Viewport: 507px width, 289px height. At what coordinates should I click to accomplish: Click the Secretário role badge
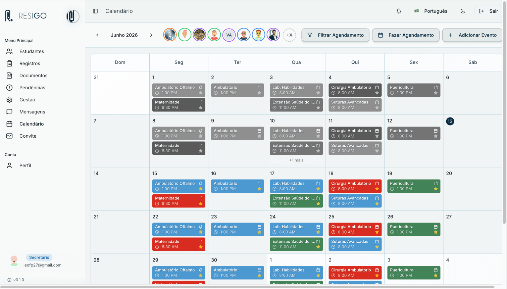[x=39, y=257]
